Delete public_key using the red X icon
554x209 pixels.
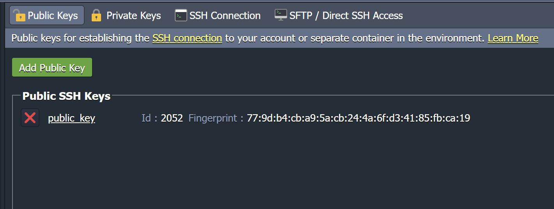30,118
